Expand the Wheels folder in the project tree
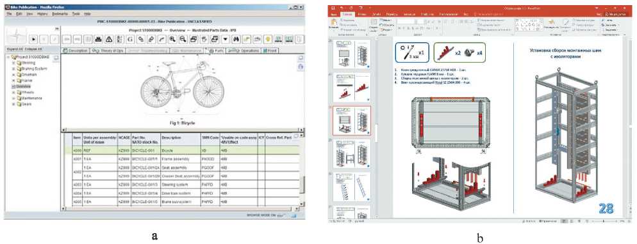This screenshot has width=637, height=244. (x=14, y=92)
